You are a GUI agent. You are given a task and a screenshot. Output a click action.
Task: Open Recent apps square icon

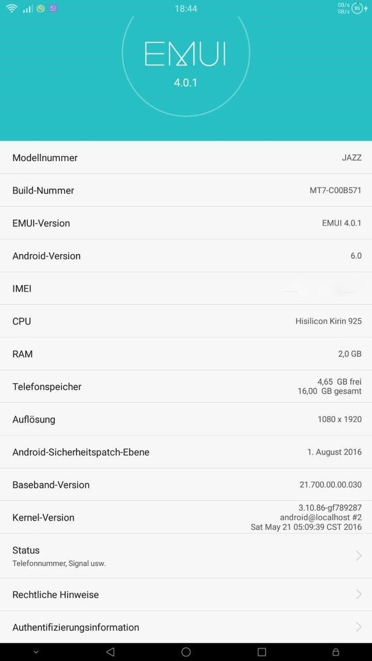pyautogui.click(x=262, y=652)
